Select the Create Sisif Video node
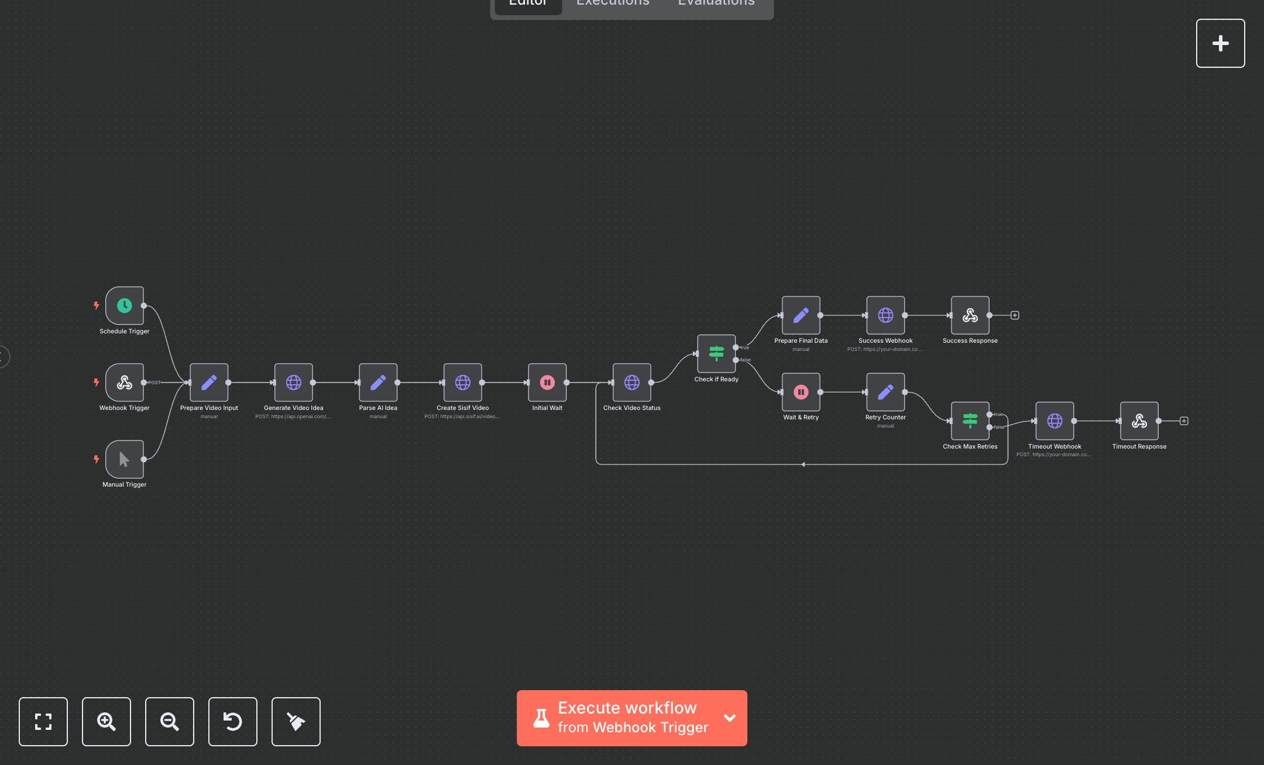 pos(463,383)
